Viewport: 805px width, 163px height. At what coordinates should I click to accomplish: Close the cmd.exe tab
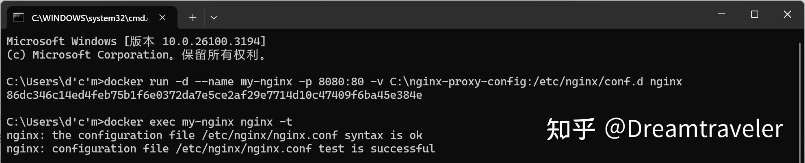[162, 17]
